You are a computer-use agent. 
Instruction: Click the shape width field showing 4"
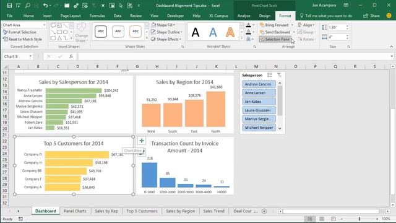click(337, 37)
